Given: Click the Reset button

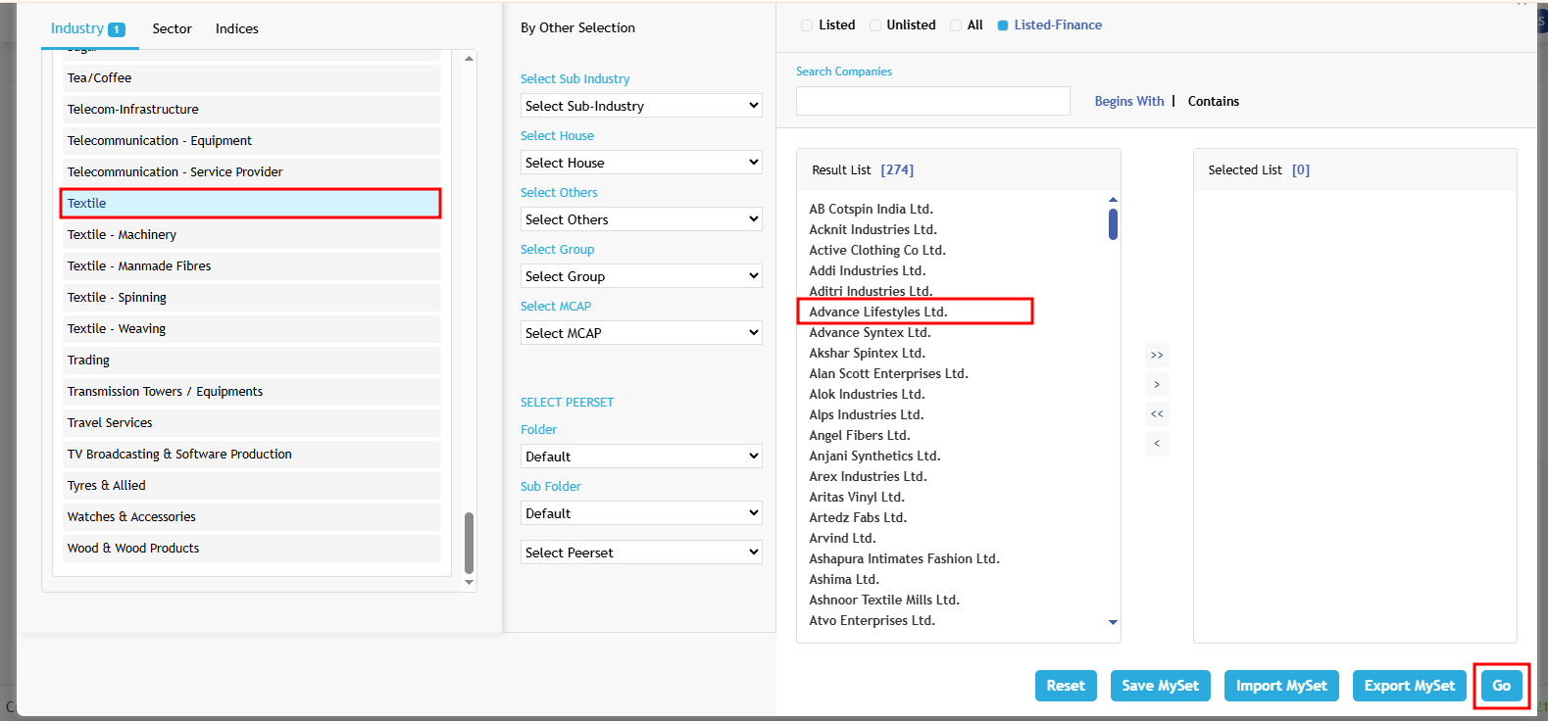Looking at the screenshot, I should (1065, 686).
